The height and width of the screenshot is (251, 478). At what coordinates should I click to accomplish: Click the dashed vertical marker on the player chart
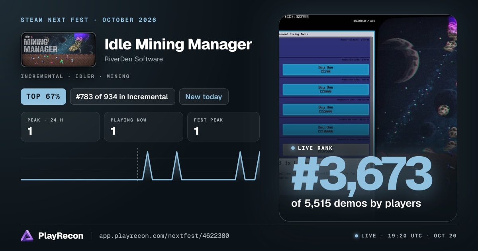point(138,164)
